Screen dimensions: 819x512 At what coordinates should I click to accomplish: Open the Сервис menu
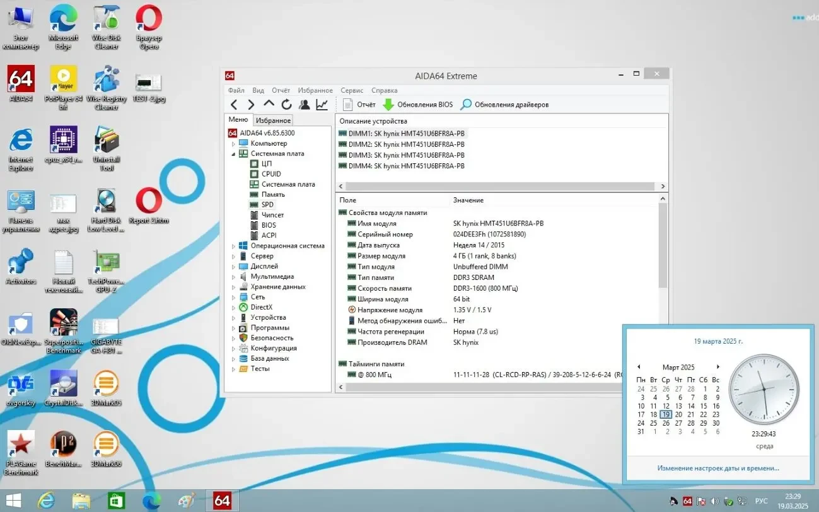click(352, 90)
